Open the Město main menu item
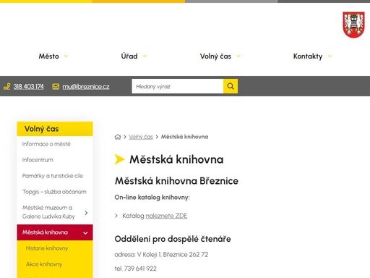The height and width of the screenshot is (278, 370). 48,56
